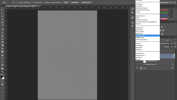Viewport: 177px width, 100px height.
Task: Select the Hand tool
Action: (2, 69)
